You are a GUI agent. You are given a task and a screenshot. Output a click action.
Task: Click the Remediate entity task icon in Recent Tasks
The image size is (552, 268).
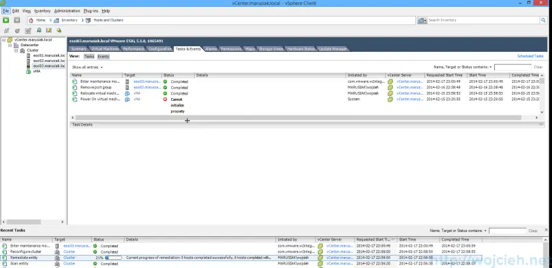tap(4, 258)
